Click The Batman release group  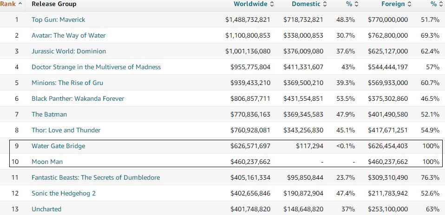click(x=49, y=114)
